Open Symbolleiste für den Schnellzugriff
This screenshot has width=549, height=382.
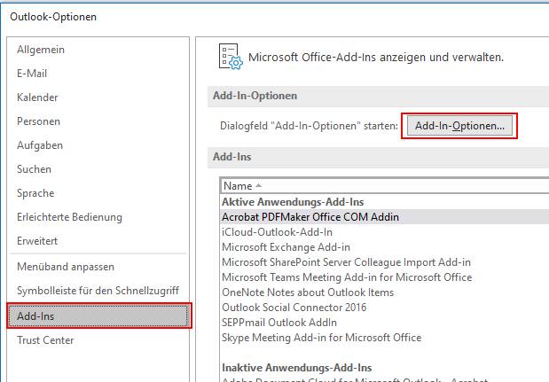pos(98,291)
